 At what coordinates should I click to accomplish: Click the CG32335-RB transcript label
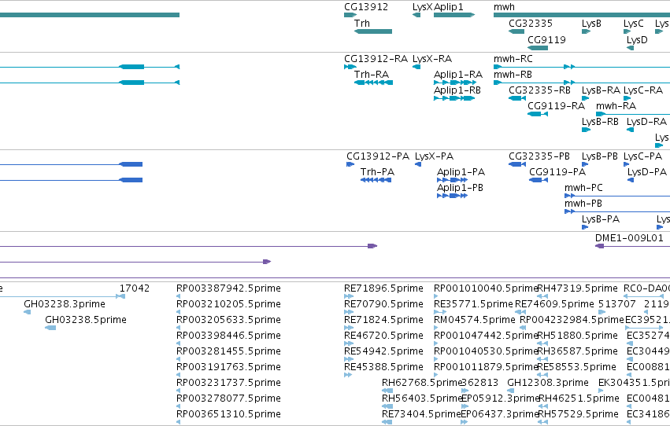(539, 90)
